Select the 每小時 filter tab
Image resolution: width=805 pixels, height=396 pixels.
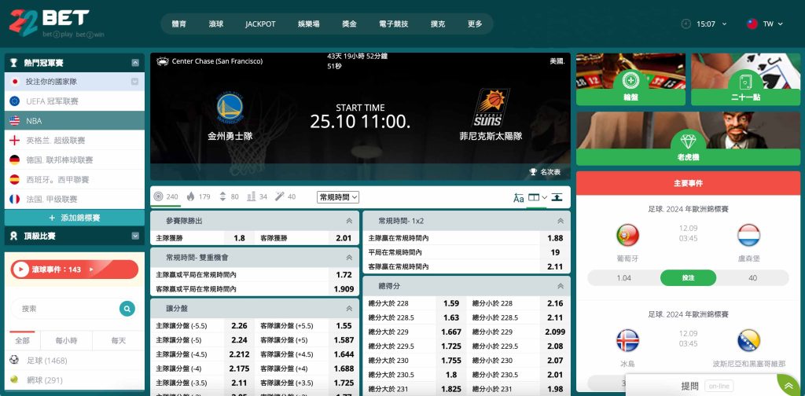[x=66, y=340]
